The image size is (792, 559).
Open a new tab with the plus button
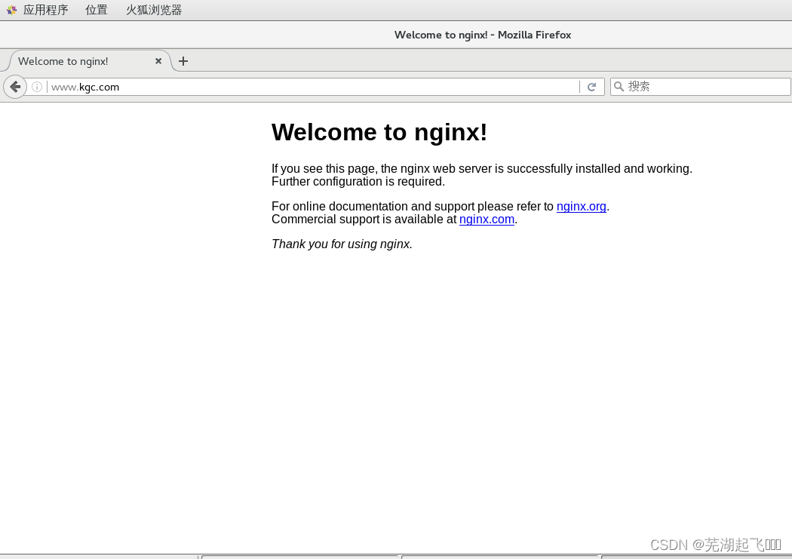(183, 61)
